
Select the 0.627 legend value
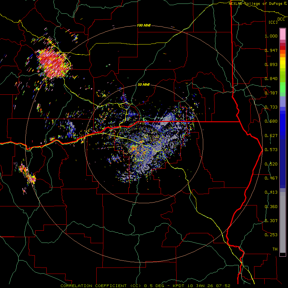[x=271, y=136]
